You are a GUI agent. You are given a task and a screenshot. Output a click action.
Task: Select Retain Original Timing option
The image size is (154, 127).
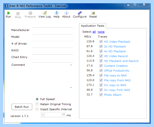[37, 104]
